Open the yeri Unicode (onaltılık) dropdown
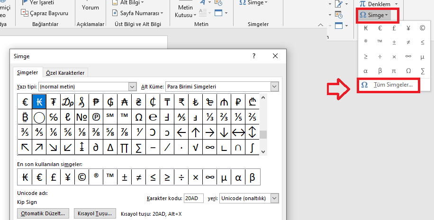434x220 pixels. (x=274, y=198)
